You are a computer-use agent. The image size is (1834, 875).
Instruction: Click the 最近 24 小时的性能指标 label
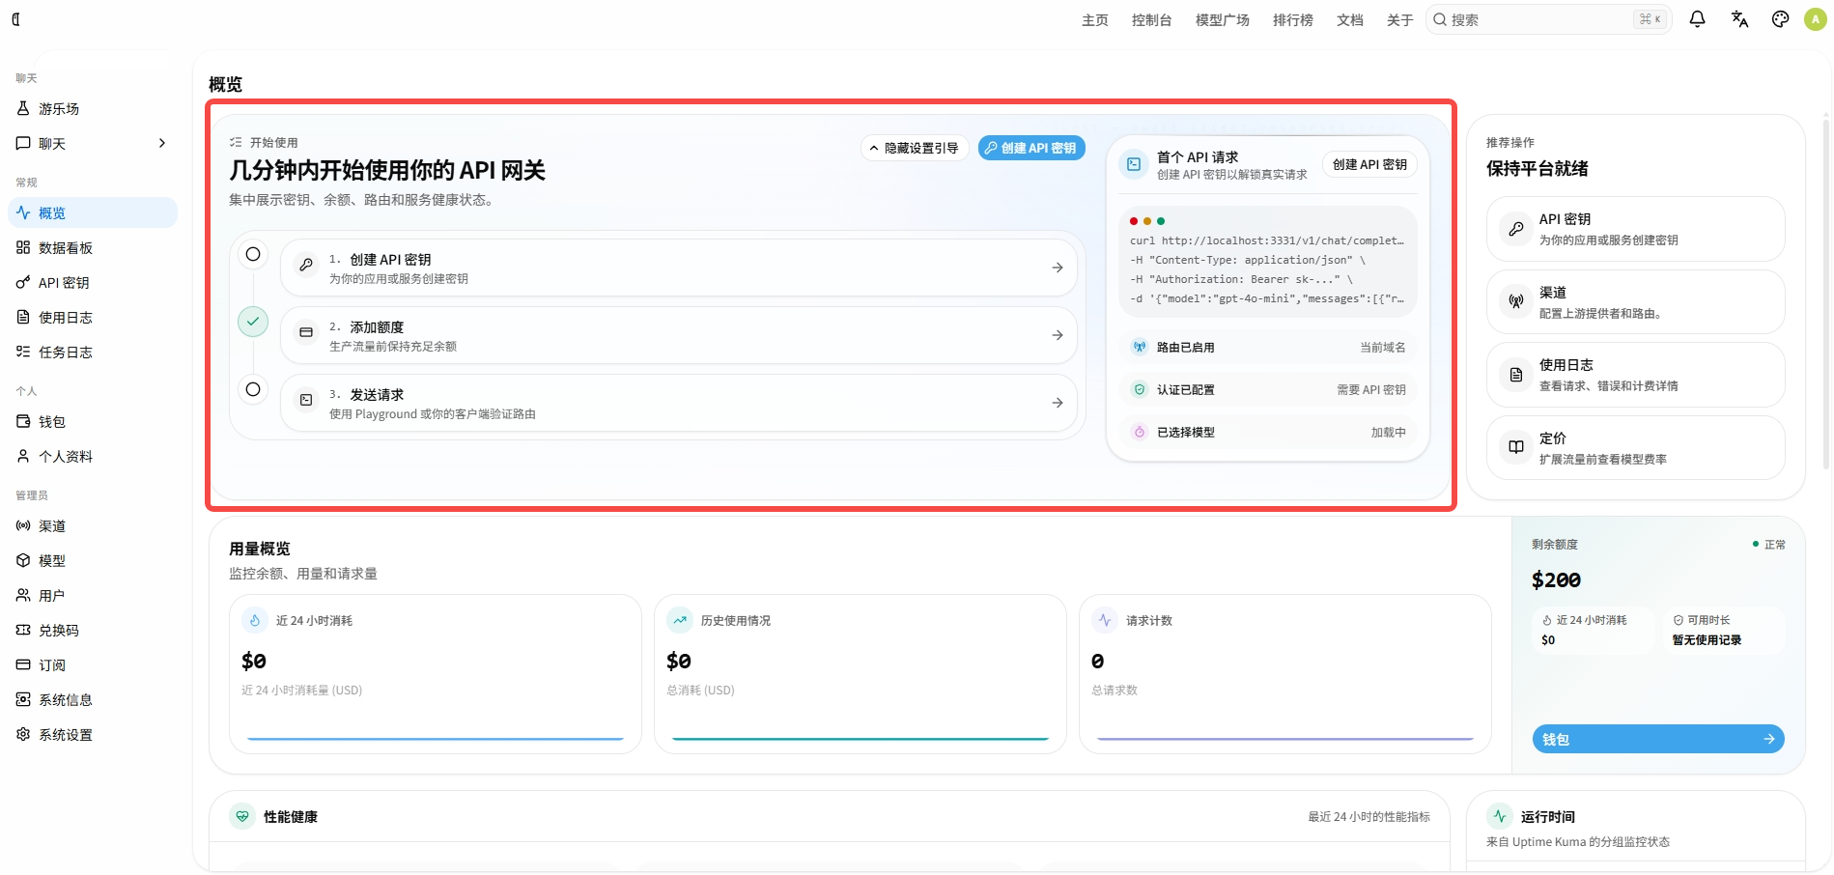(x=1369, y=817)
